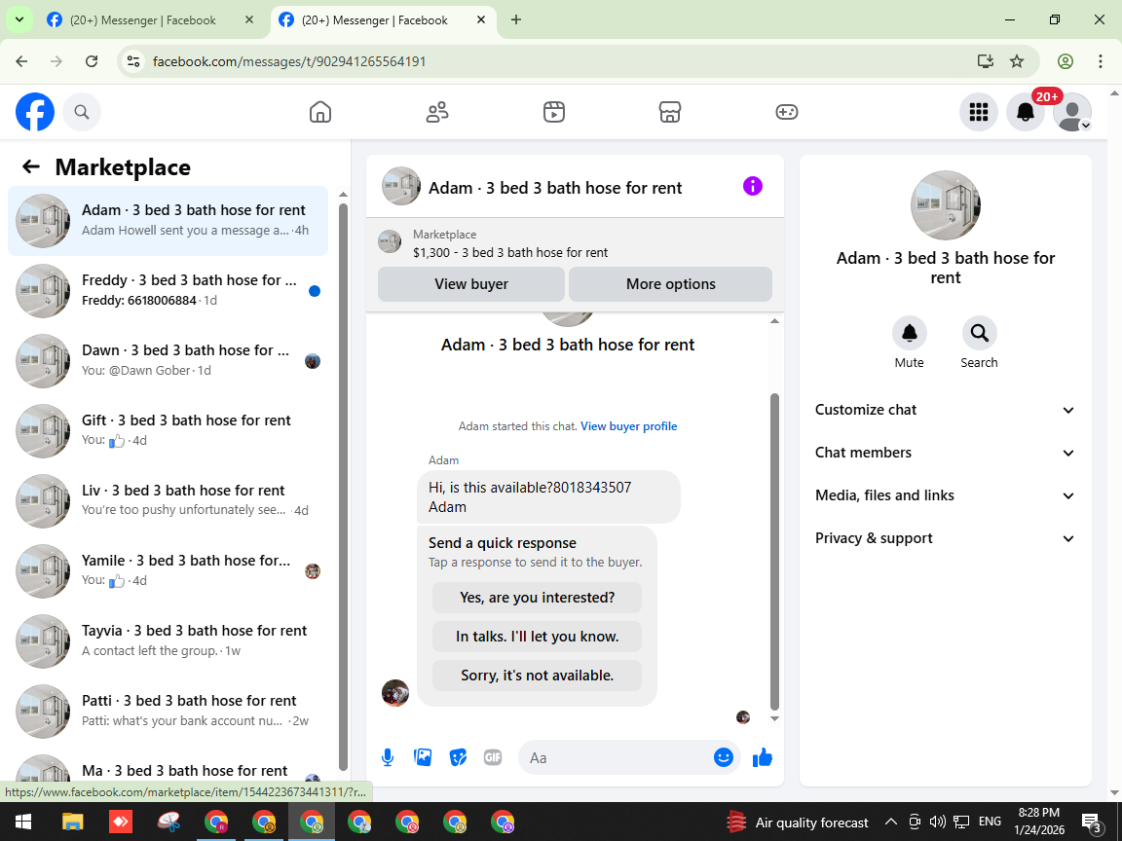This screenshot has width=1122, height=841.
Task: Go to the Home feed icon
Action: (319, 112)
